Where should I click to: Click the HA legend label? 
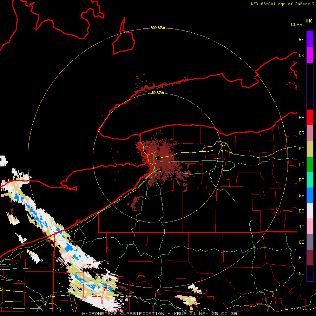(302, 117)
